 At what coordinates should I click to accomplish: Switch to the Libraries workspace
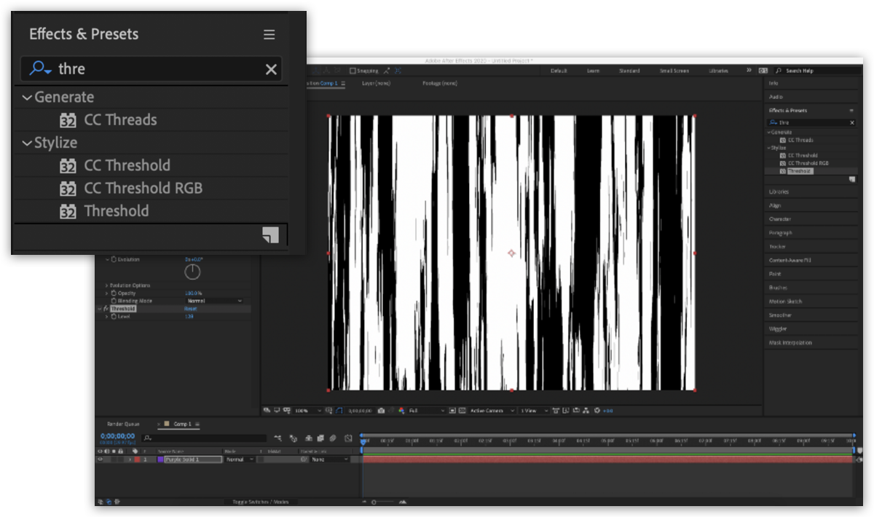[718, 71]
